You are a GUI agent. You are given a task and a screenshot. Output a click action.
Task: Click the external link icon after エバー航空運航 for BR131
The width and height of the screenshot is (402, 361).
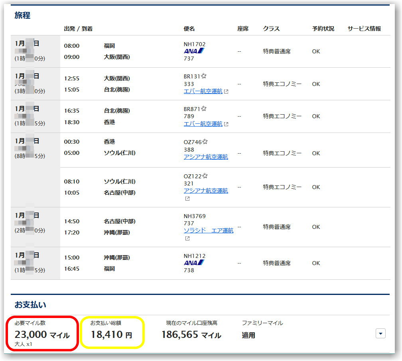pos(227,91)
